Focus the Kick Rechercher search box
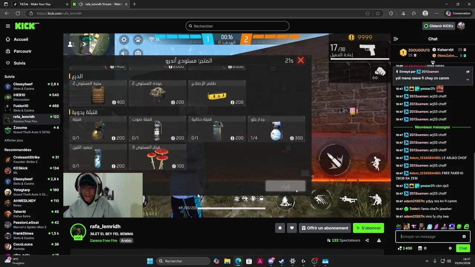Image resolution: width=475 pixels, height=267 pixels. [237, 26]
